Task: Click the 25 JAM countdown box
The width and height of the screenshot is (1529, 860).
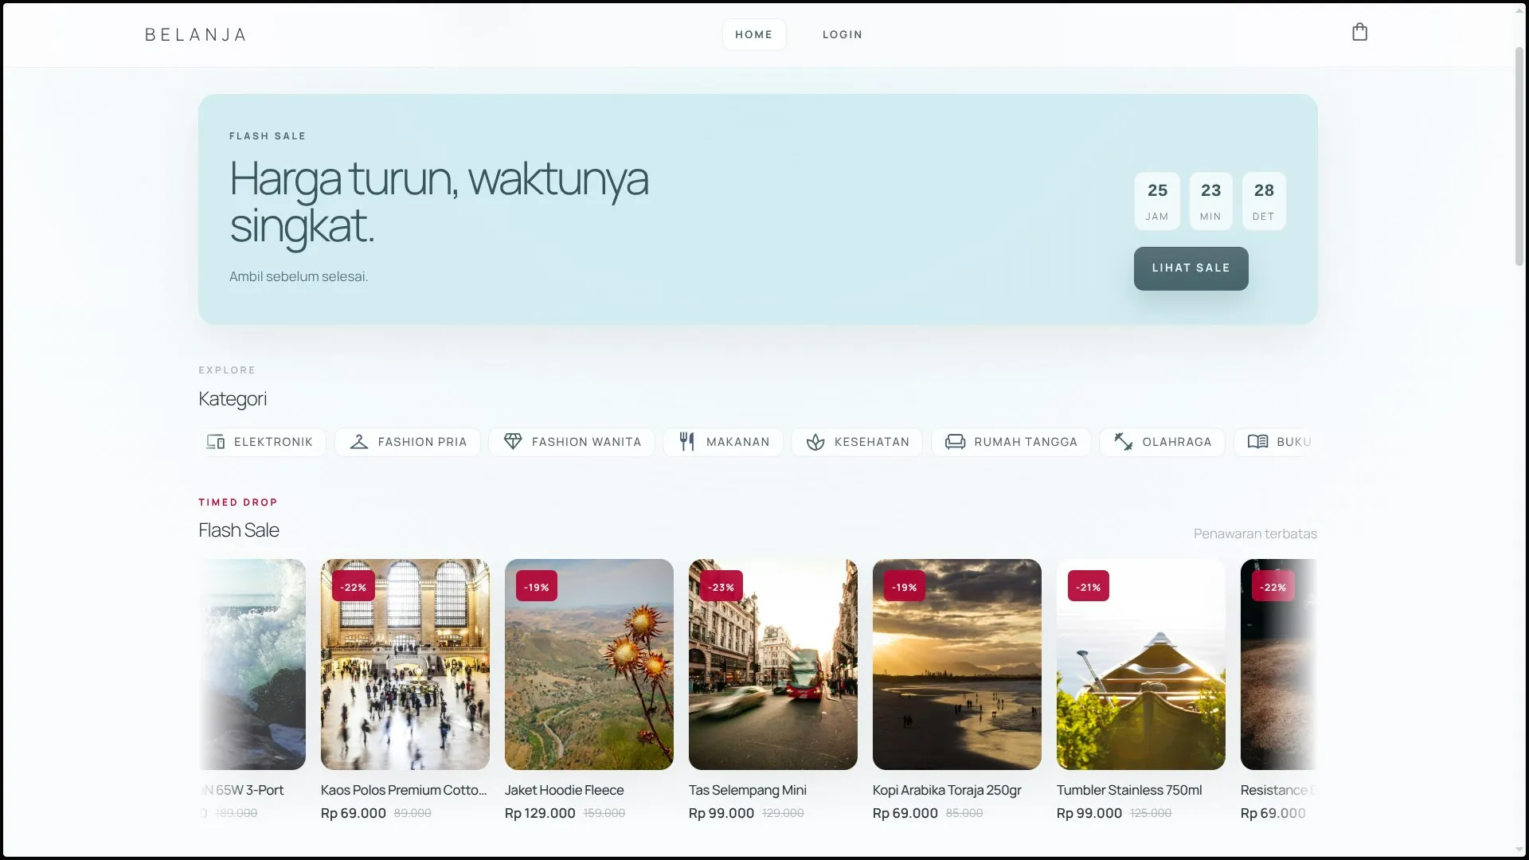Action: [x=1157, y=201]
